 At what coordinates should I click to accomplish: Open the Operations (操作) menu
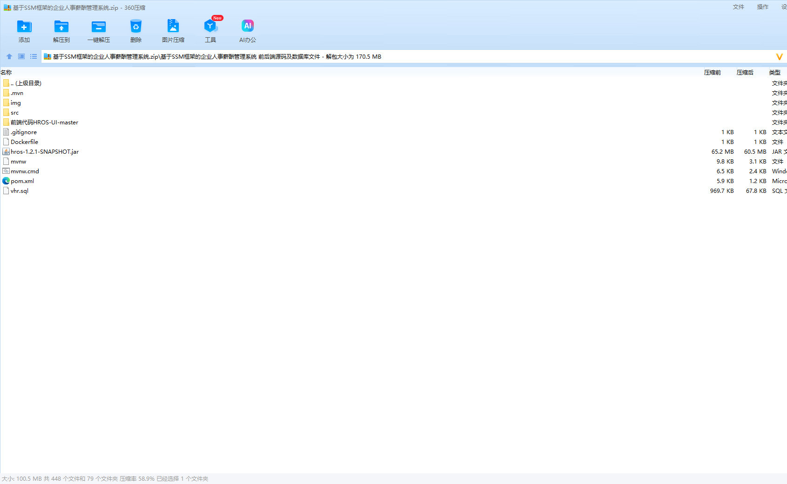pyautogui.click(x=763, y=7)
